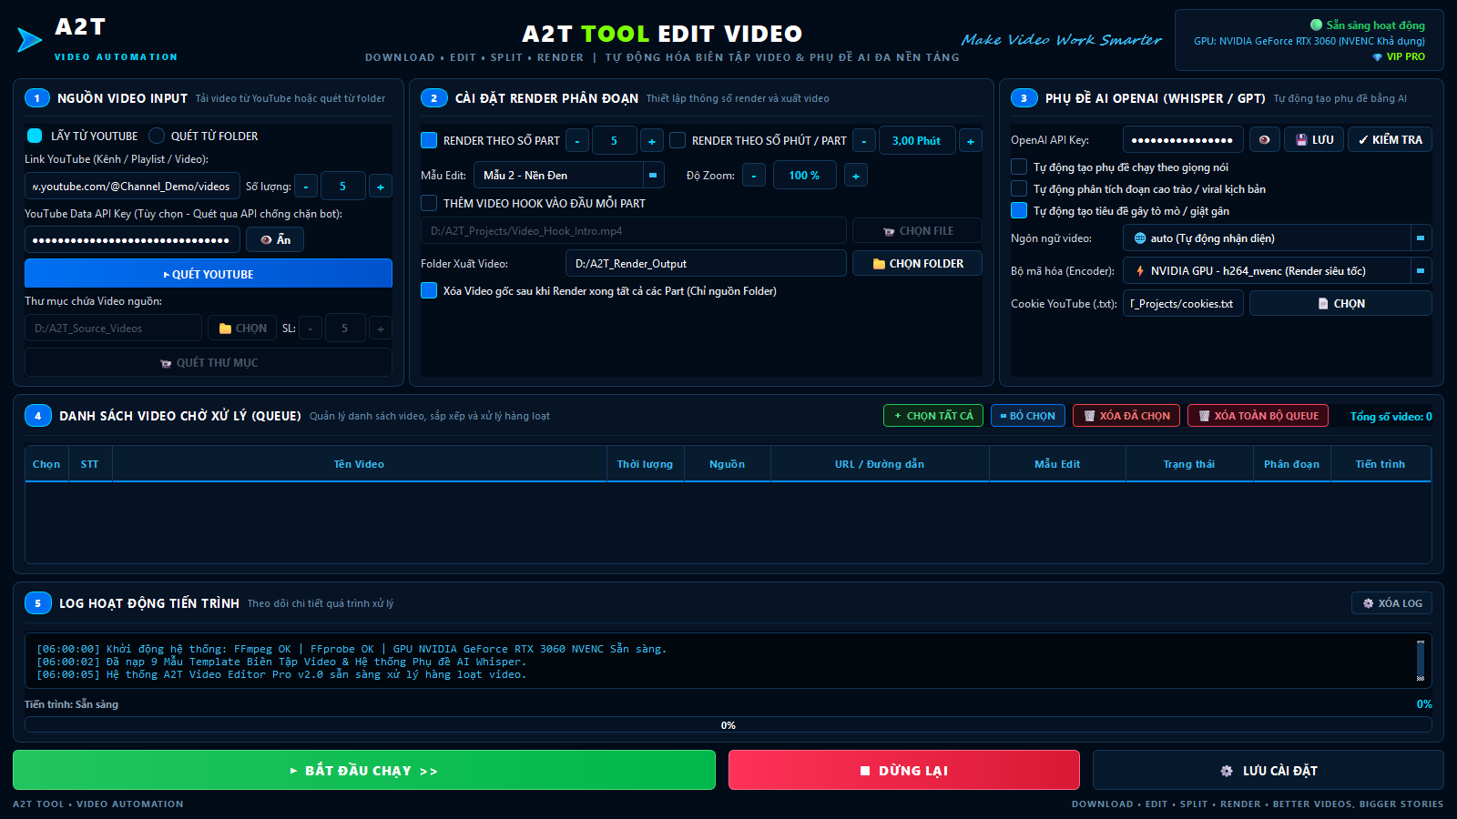Click the LƯU save key button
This screenshot has width=1457, height=819.
click(x=1314, y=139)
